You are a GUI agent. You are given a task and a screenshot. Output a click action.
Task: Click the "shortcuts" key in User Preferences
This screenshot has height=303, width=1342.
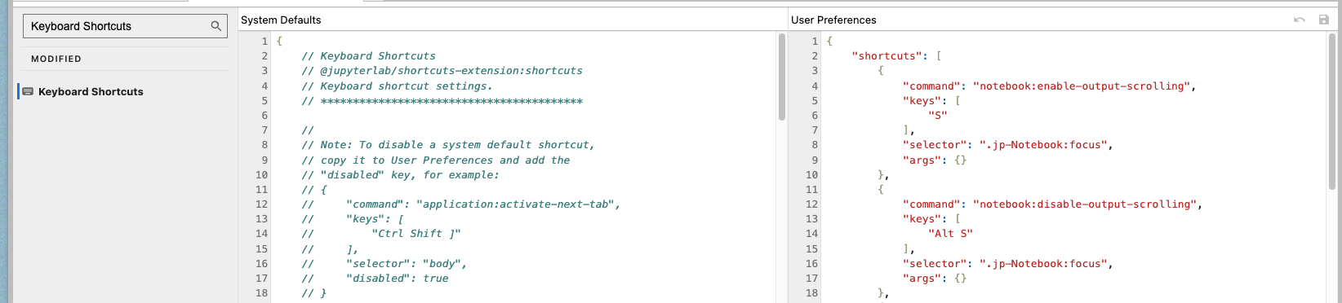click(x=887, y=56)
